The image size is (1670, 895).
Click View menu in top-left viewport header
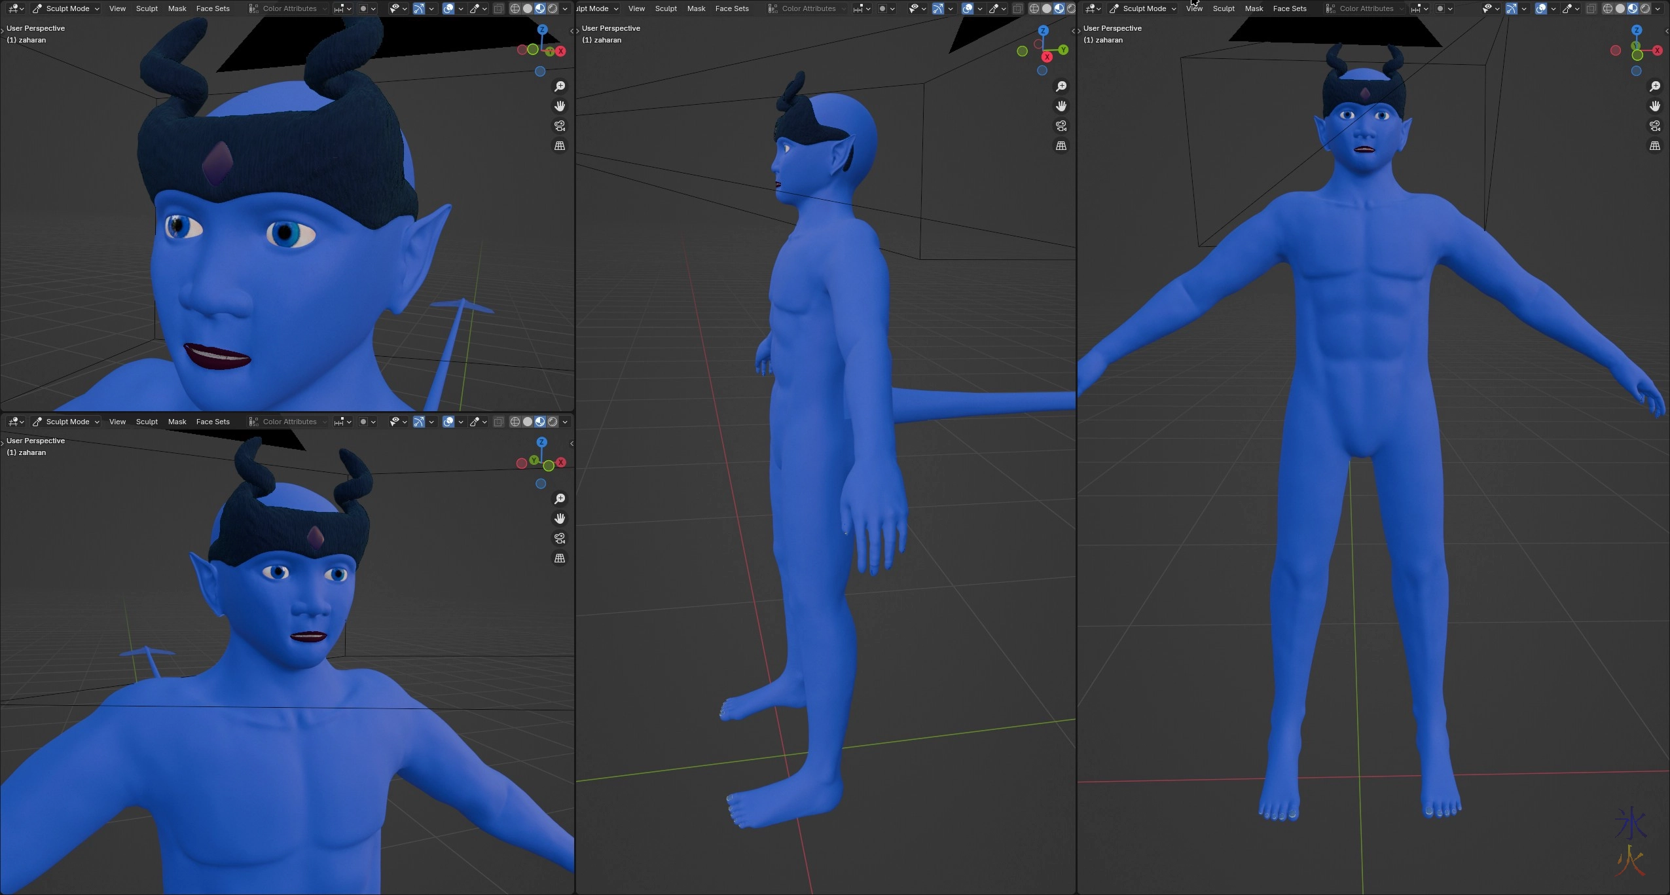pyautogui.click(x=117, y=9)
